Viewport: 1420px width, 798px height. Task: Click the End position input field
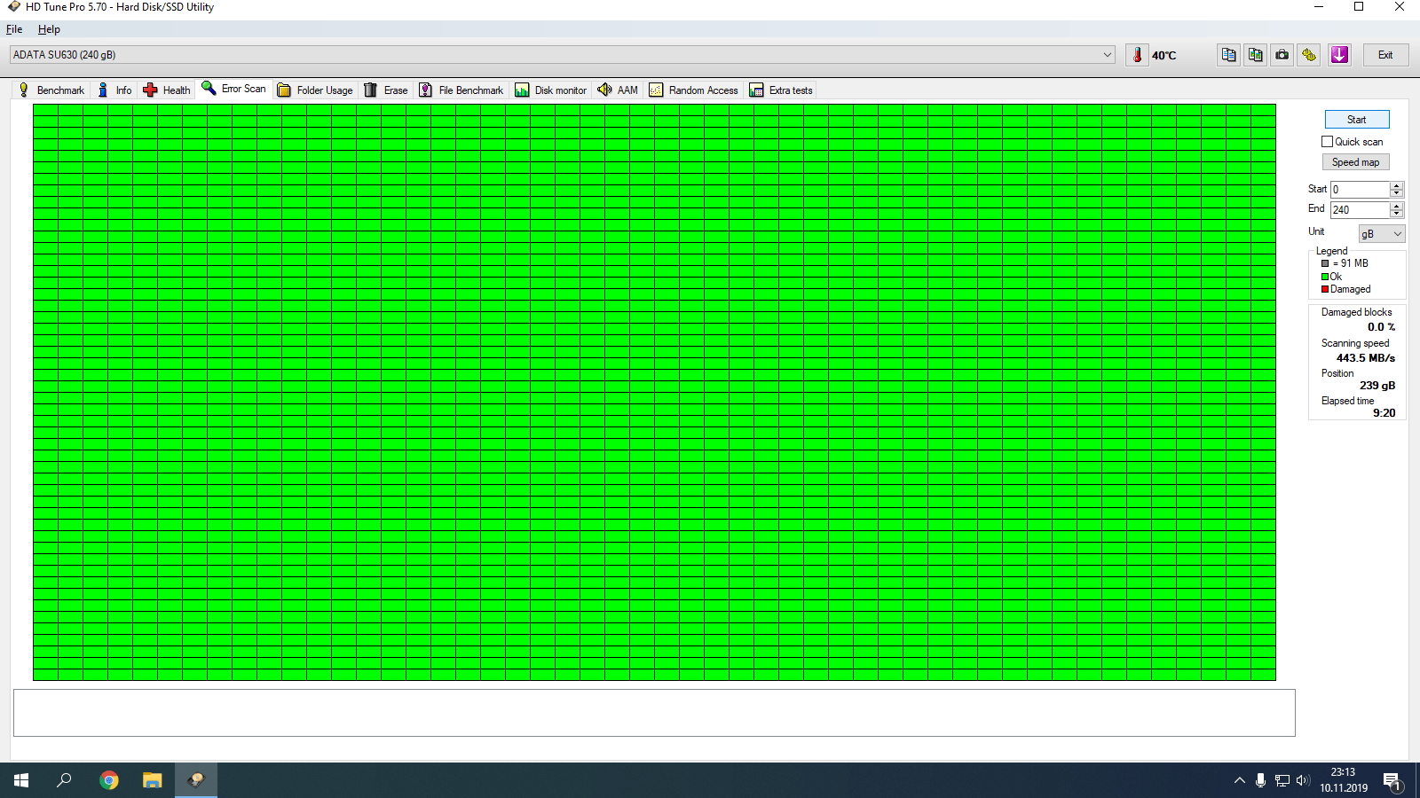pos(1361,210)
